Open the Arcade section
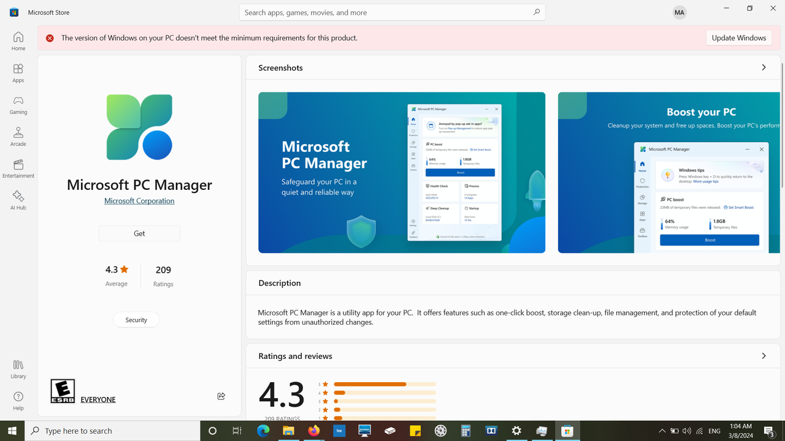The image size is (785, 441). (x=18, y=137)
